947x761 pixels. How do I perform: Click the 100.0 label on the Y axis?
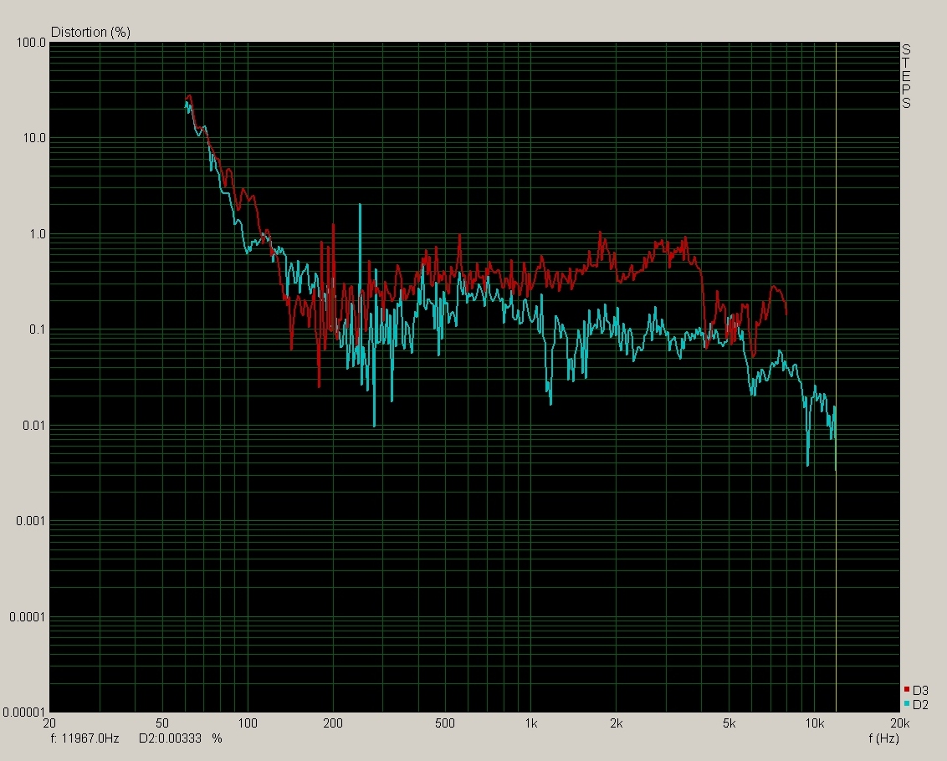(31, 43)
